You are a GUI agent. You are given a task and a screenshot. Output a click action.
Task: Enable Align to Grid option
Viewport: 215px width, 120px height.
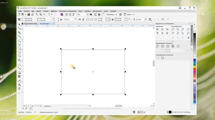tap(173, 46)
